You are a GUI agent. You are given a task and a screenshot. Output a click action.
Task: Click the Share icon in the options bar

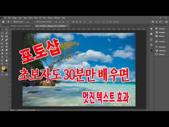(x=167, y=22)
